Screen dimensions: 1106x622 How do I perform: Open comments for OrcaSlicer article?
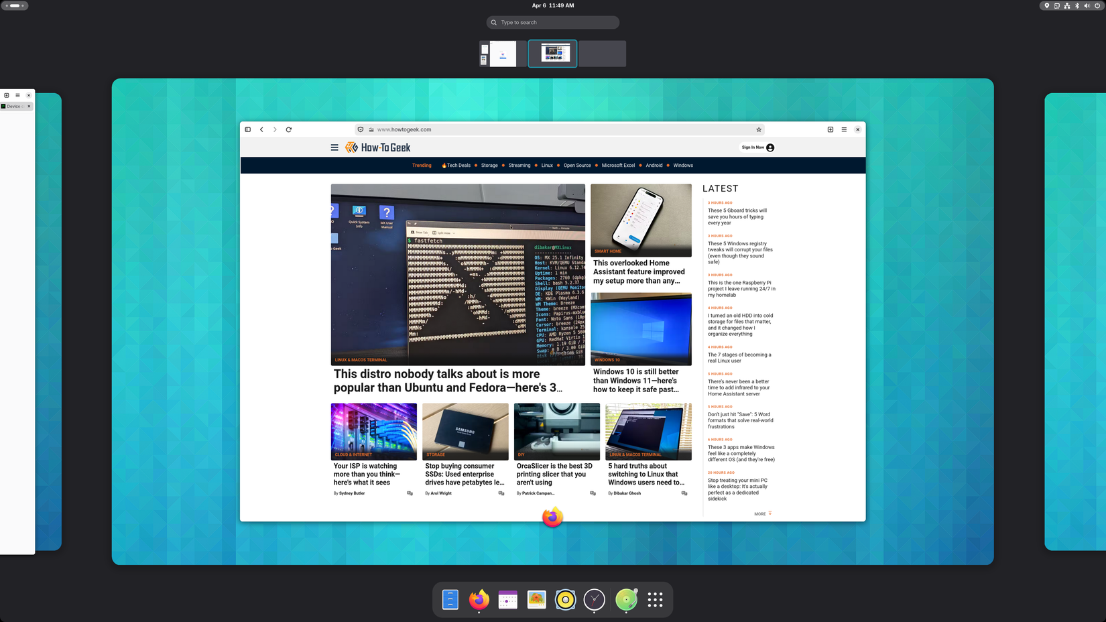pyautogui.click(x=593, y=493)
